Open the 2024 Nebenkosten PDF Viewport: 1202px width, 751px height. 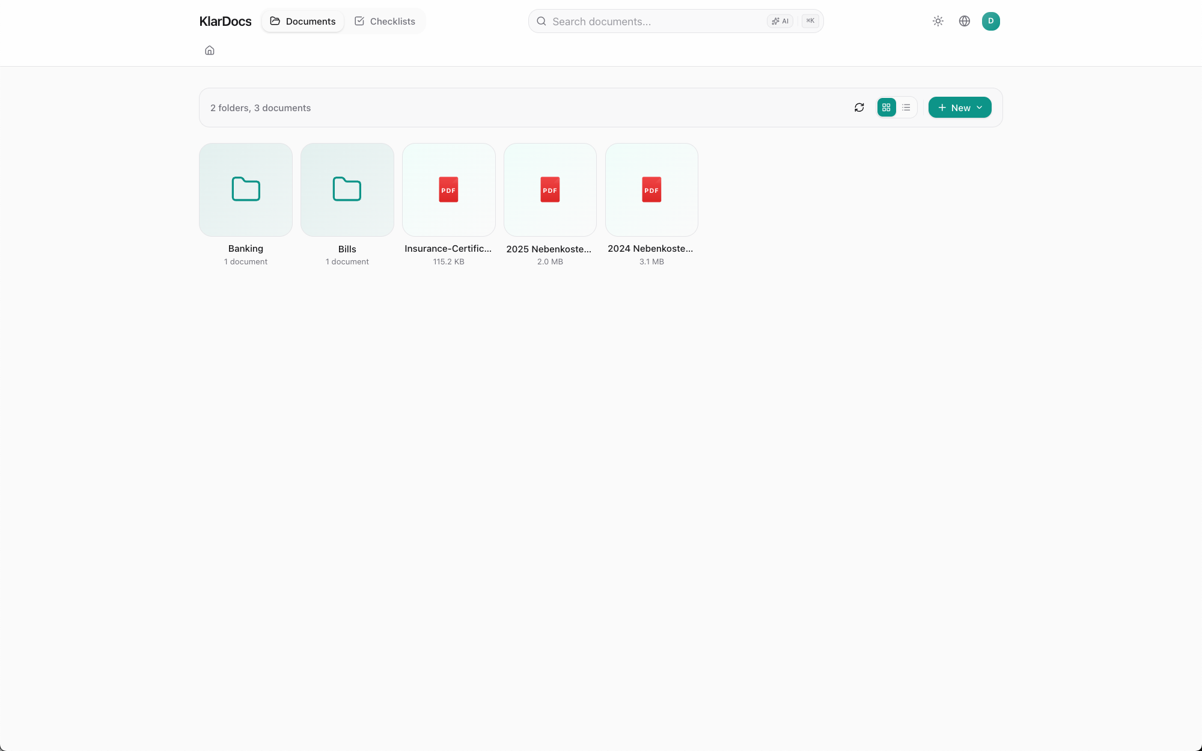[x=651, y=190]
